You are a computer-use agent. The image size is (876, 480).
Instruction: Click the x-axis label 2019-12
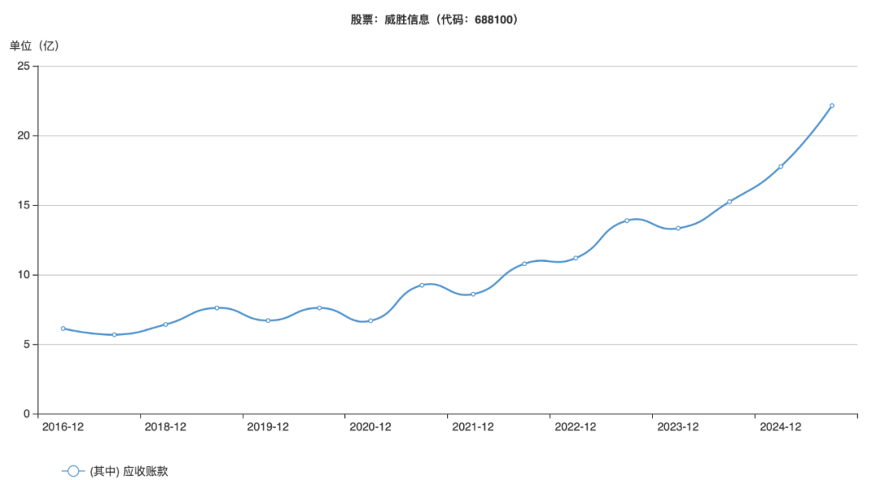click(268, 427)
